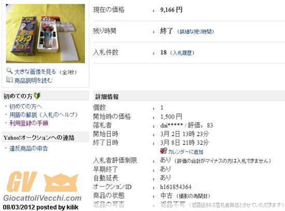285x211 pixels.
Task: Click the GiocattoliVecchi.com watermark text
Action: pyautogui.click(x=42, y=198)
